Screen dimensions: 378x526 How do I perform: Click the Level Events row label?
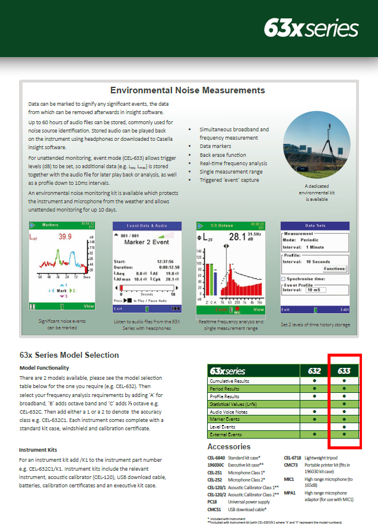point(223,427)
